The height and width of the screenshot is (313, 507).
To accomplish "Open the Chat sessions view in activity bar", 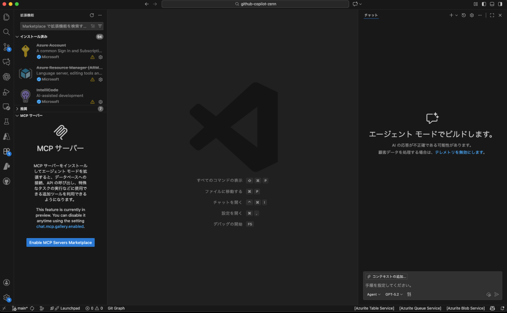I will point(6,62).
